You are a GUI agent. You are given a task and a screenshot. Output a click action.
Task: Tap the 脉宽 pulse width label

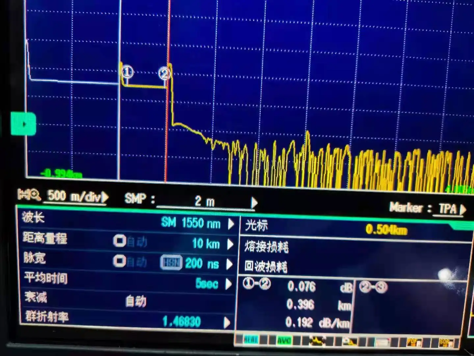click(34, 258)
